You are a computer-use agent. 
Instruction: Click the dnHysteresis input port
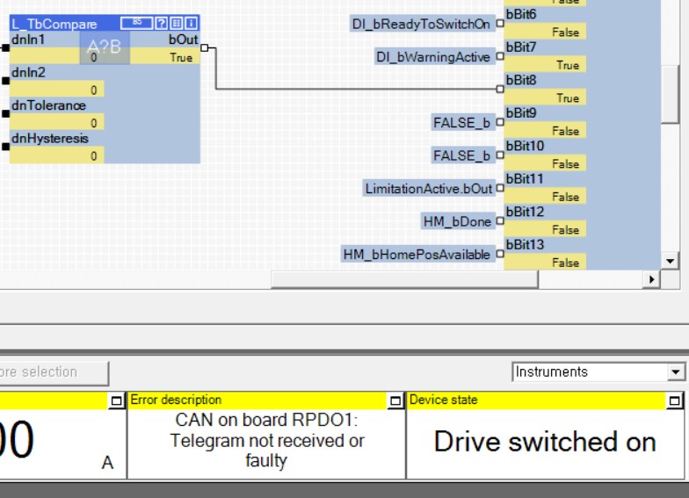5,147
